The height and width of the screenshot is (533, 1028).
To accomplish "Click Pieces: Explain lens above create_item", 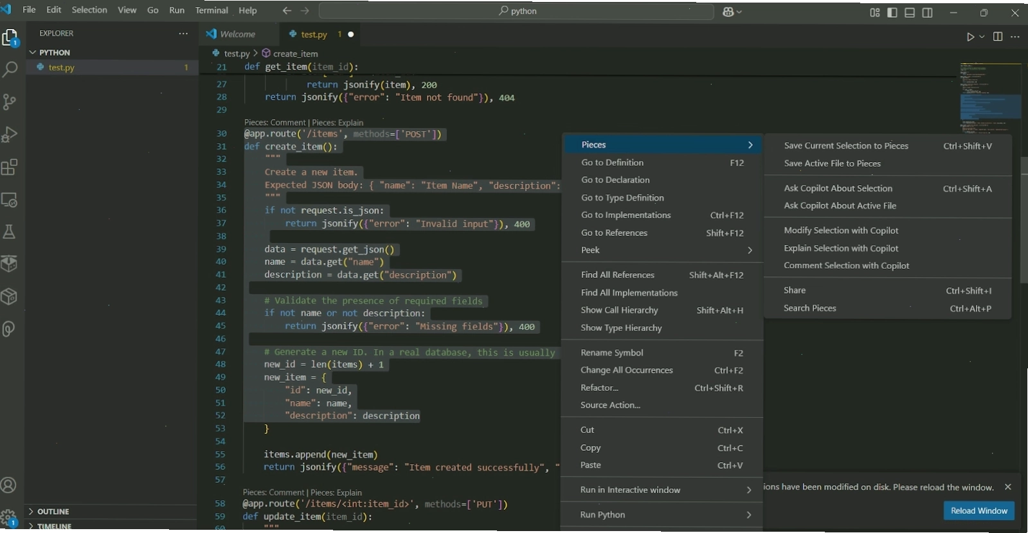I will tap(338, 122).
